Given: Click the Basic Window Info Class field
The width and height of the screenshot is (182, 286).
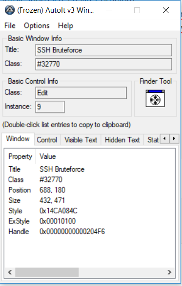Looking at the screenshot, I should (103, 64).
